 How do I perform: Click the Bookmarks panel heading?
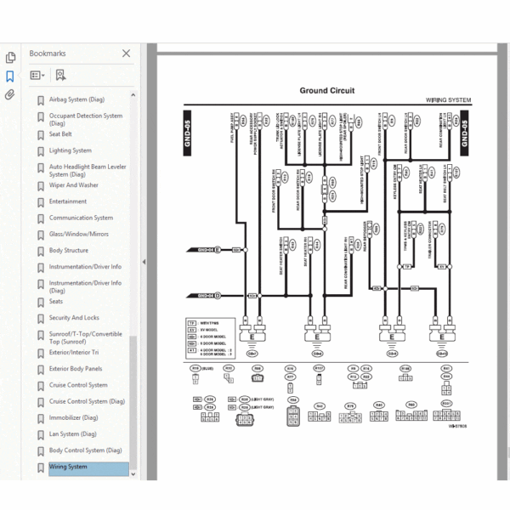point(48,54)
